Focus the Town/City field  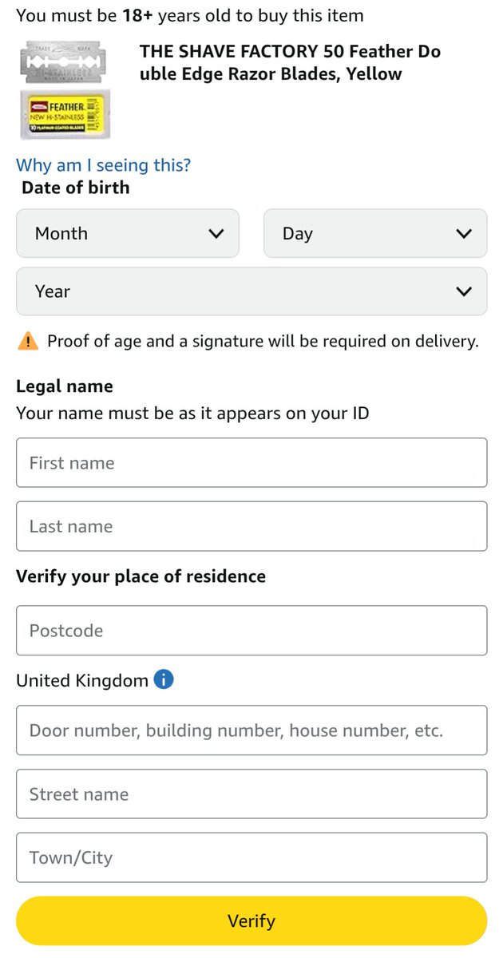tap(252, 858)
